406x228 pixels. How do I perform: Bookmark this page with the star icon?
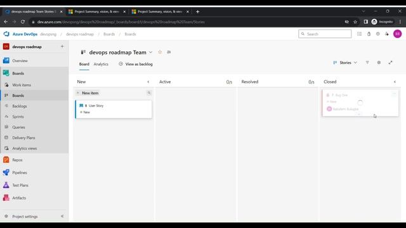pos(355,22)
